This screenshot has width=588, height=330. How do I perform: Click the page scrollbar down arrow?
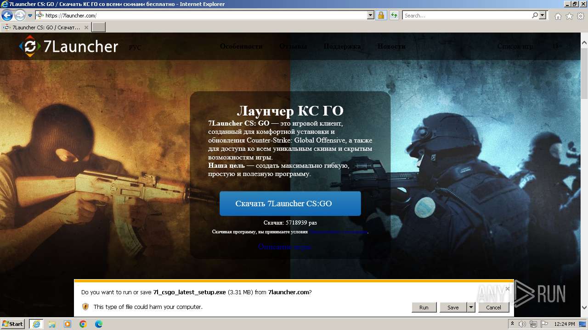(x=584, y=308)
